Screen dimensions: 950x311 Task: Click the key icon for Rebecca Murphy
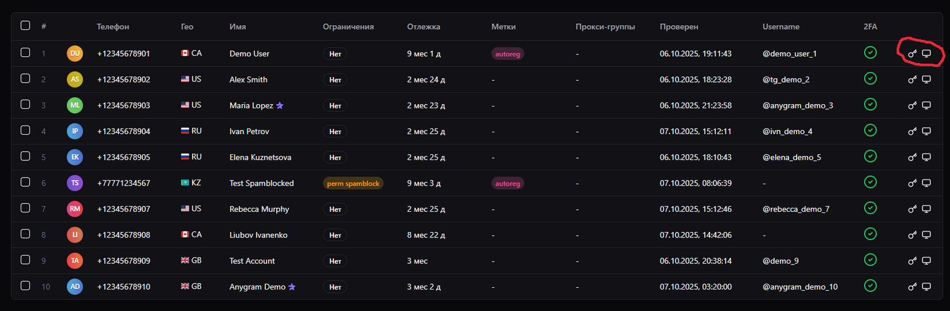point(912,209)
